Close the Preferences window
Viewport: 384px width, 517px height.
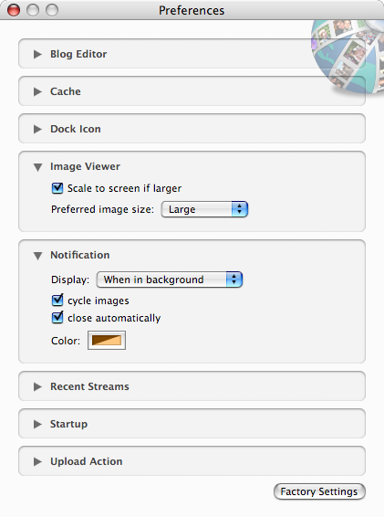click(14, 10)
